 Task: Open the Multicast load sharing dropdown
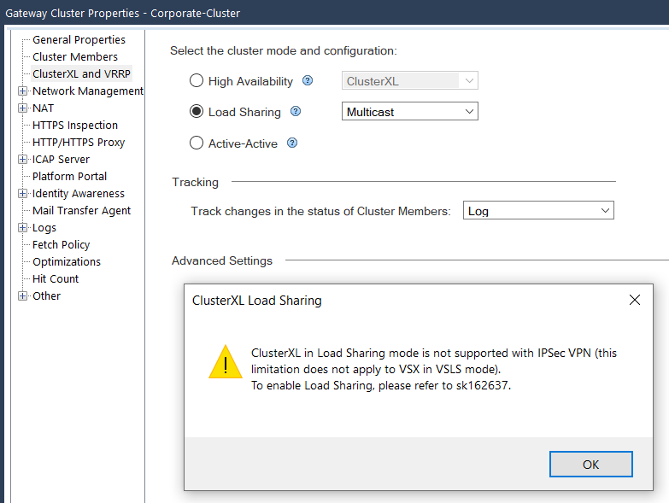tap(409, 111)
